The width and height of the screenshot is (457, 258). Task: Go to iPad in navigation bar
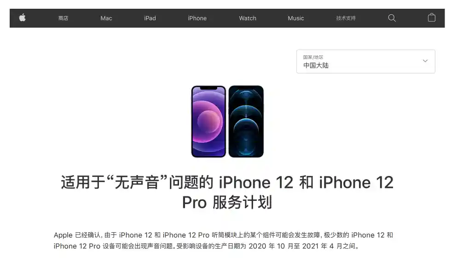[150, 18]
